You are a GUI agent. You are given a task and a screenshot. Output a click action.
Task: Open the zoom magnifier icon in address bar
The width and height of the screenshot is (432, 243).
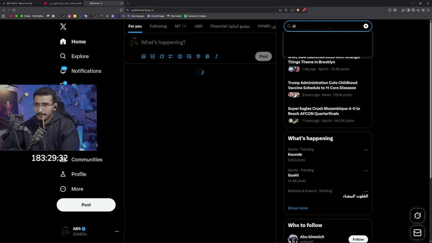[x=286, y=10]
